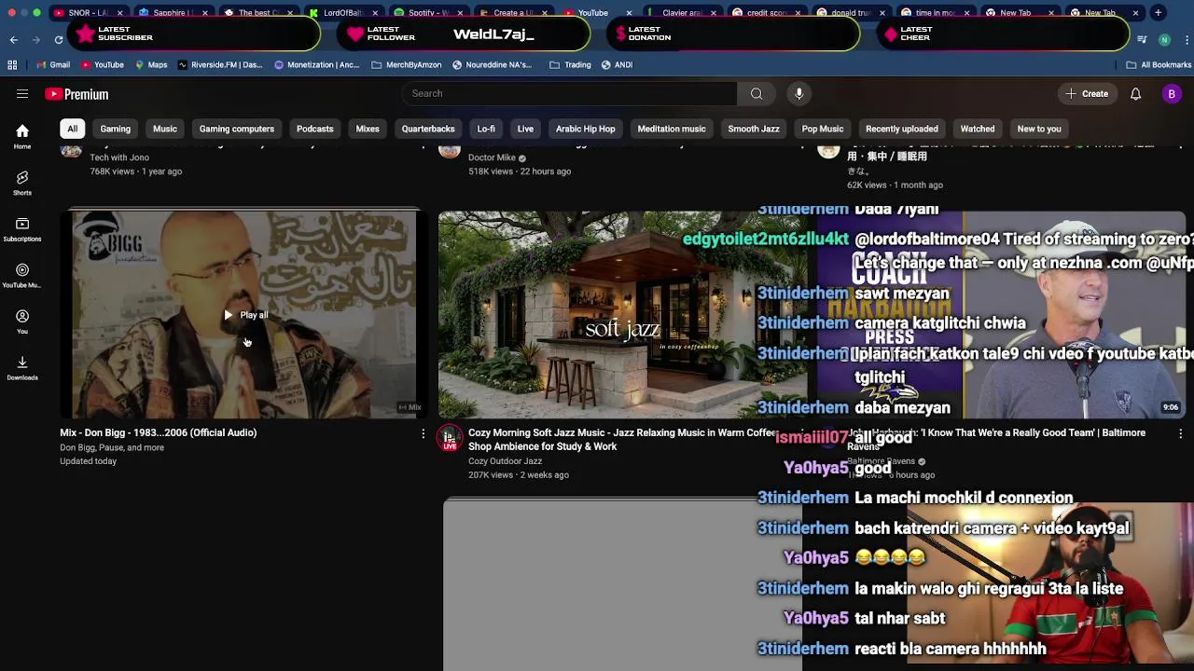
Task: Reload the page
Action: pyautogui.click(x=59, y=39)
